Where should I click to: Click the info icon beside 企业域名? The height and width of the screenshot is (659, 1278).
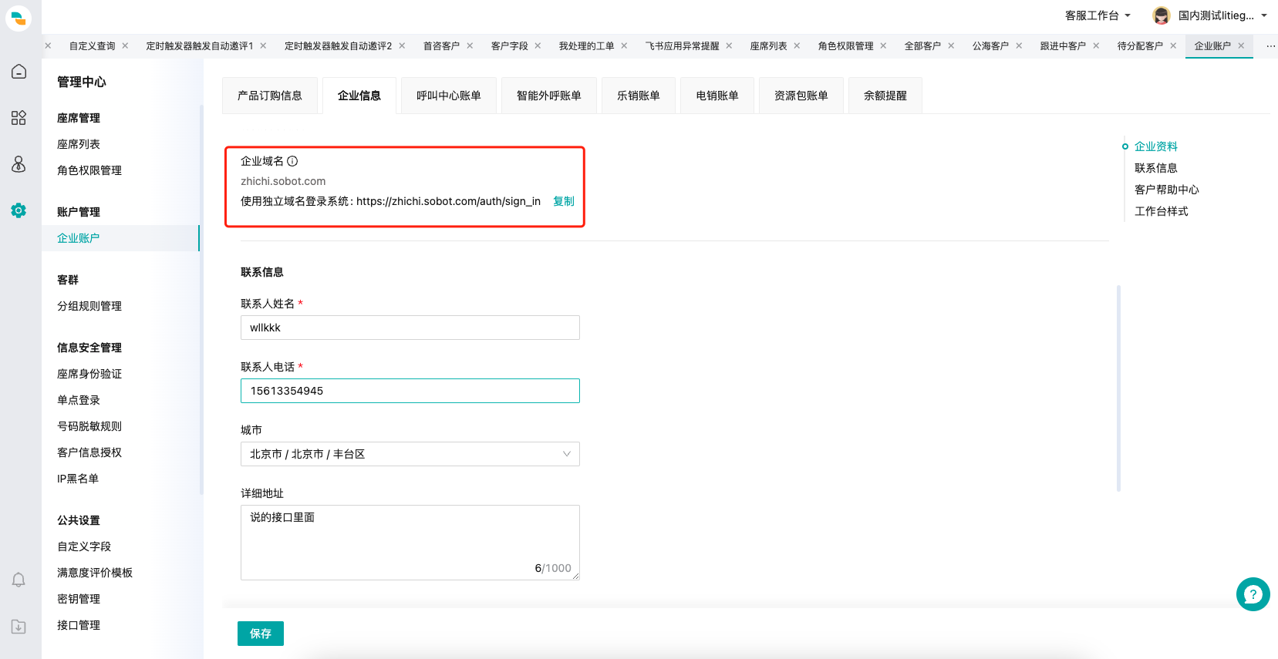292,161
